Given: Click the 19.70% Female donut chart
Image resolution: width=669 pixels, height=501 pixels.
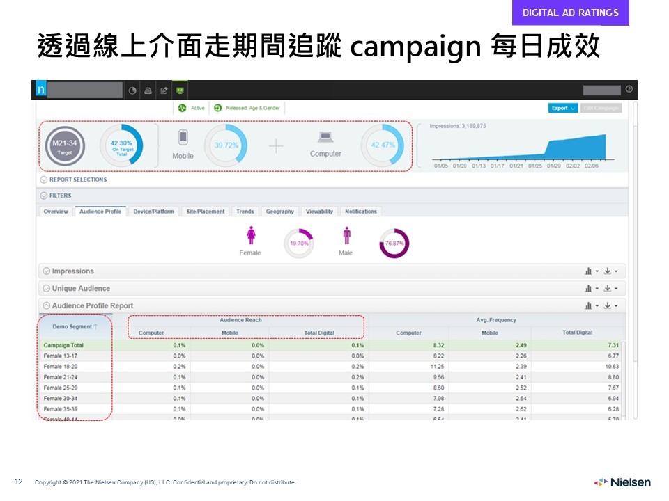Looking at the screenshot, I should click(299, 244).
